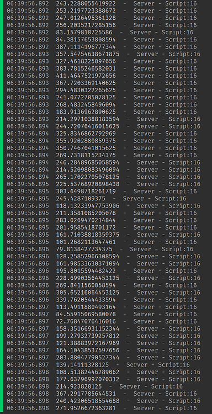Viewport: 212px width, 414px height.
Task: Click Script:16 next to 101.2682113647461
Action: click(x=181, y=242)
